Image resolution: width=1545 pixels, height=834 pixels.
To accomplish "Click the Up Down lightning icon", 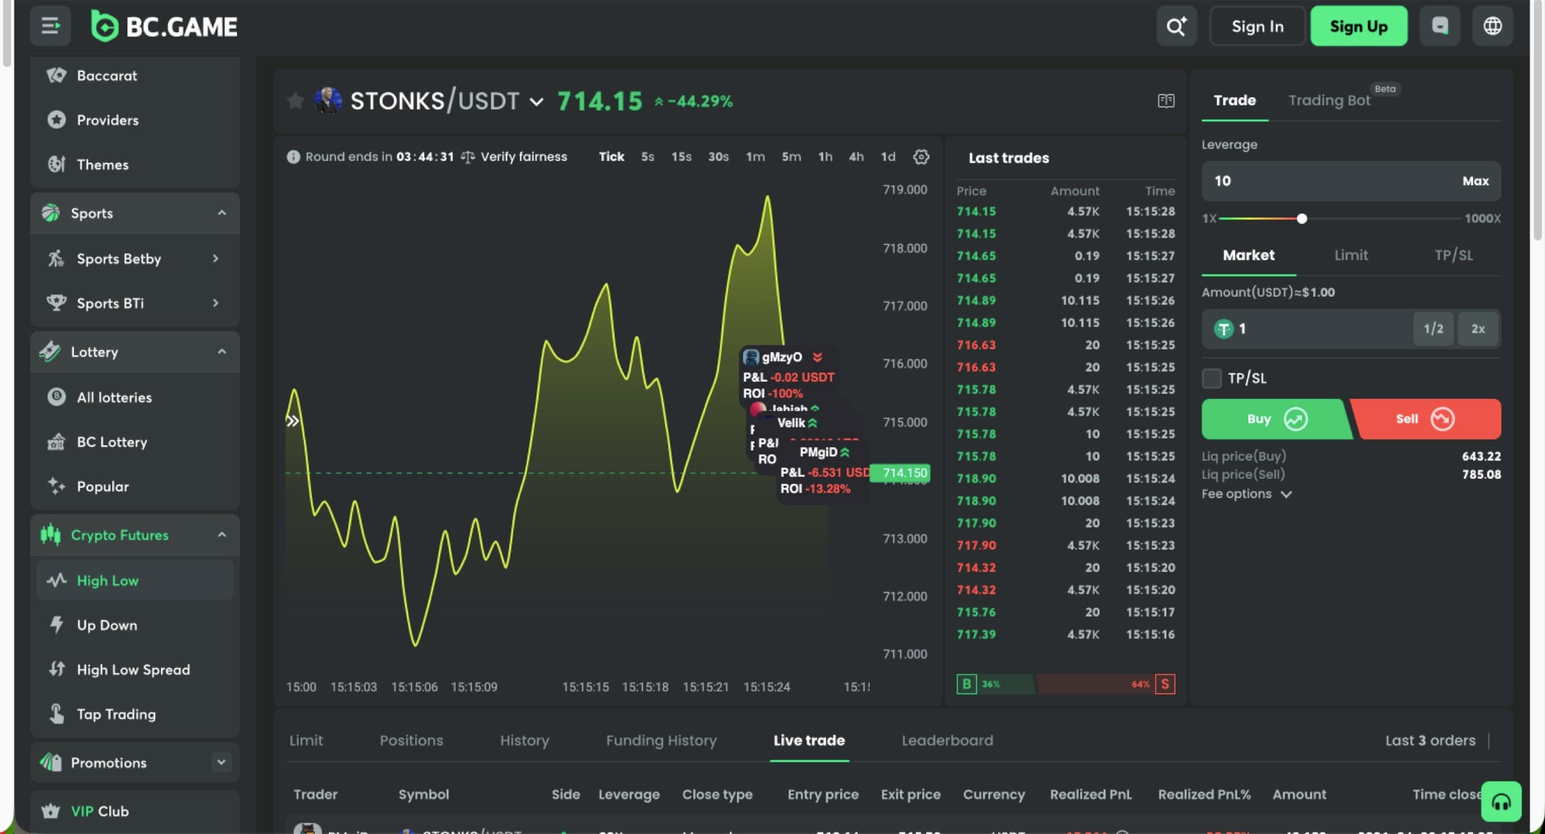I will click(57, 624).
